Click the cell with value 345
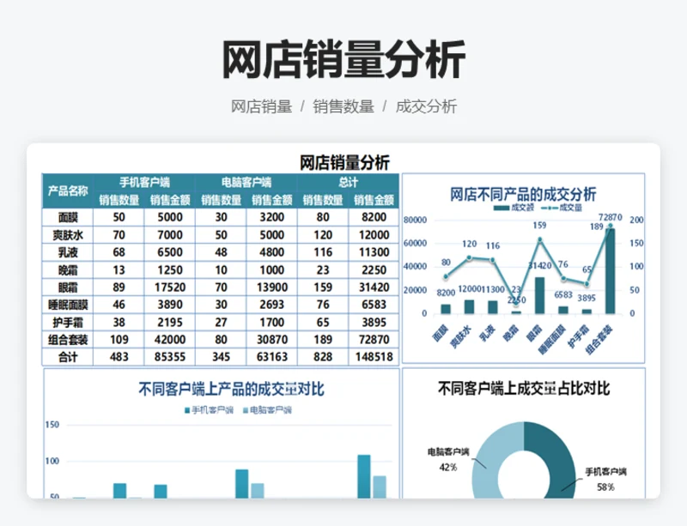Screen dimensions: 687x526 click(x=221, y=357)
